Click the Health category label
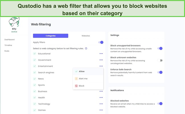This screenshot has width=185, height=114. point(42,98)
